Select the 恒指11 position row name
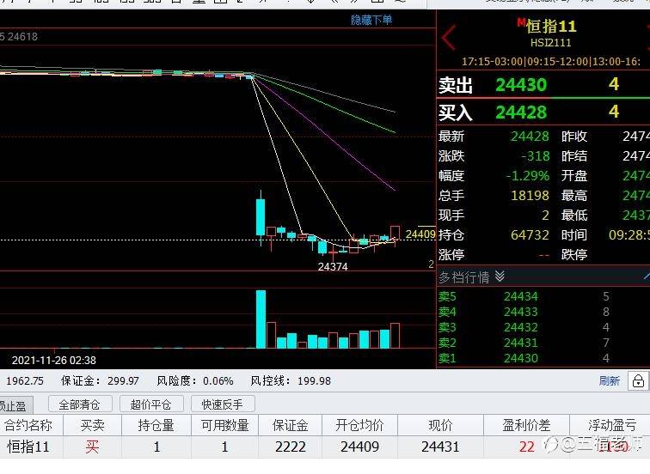The image size is (650, 474). pyautogui.click(x=28, y=447)
